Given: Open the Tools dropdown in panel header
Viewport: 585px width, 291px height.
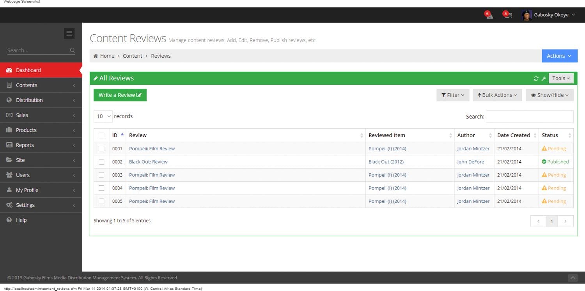Looking at the screenshot, I should [561, 78].
